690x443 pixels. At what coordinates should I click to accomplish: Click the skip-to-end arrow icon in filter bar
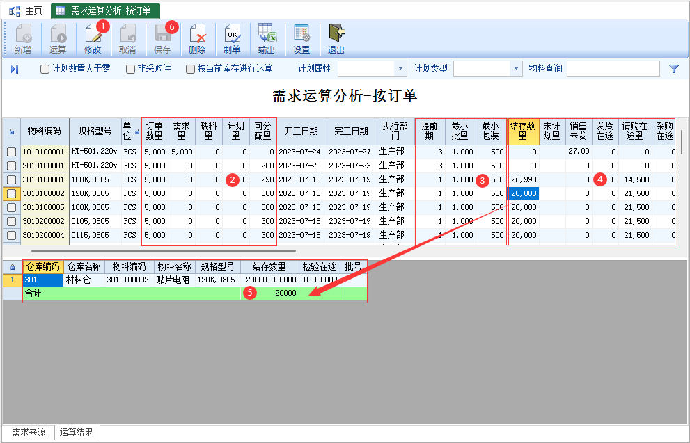[x=15, y=70]
